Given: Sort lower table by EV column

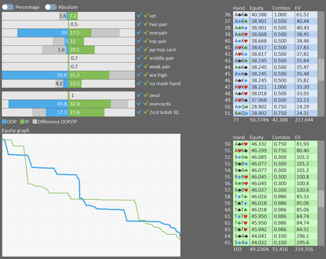Looking at the screenshot, I should [297, 137].
